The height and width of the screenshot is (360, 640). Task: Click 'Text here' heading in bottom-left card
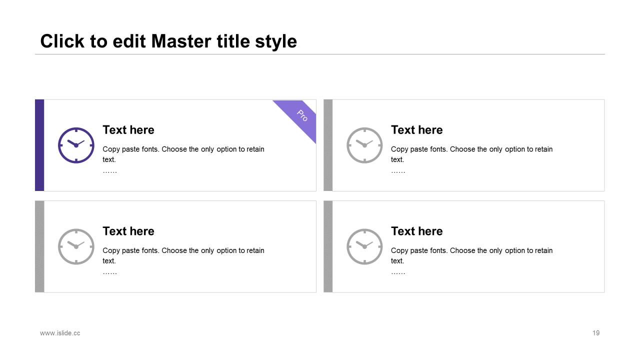point(128,231)
